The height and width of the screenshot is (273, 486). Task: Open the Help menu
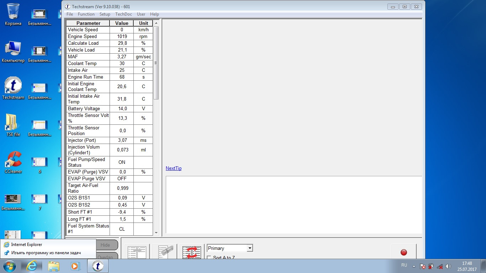pos(154,14)
